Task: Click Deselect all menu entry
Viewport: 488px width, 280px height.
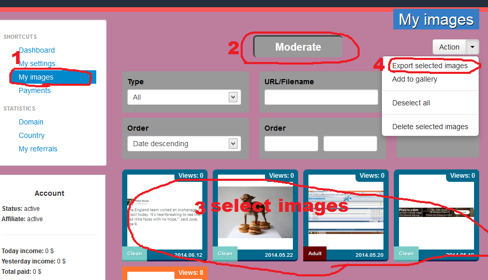Action: tap(411, 103)
